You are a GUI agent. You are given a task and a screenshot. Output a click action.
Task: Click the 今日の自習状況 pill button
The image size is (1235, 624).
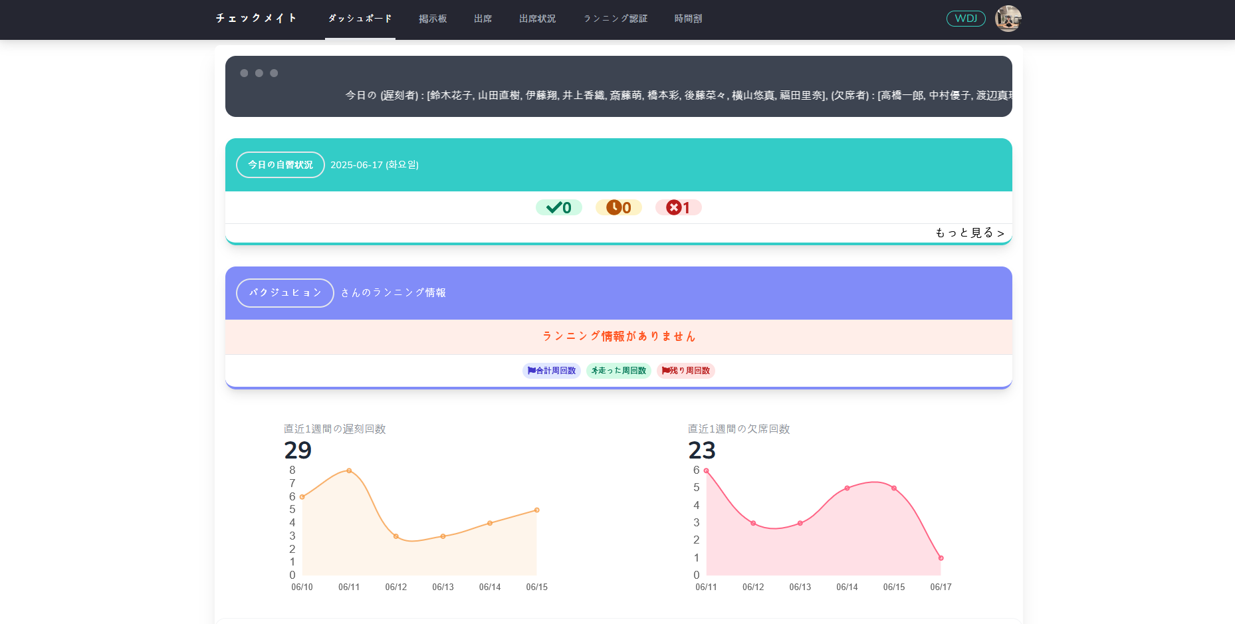coord(281,165)
